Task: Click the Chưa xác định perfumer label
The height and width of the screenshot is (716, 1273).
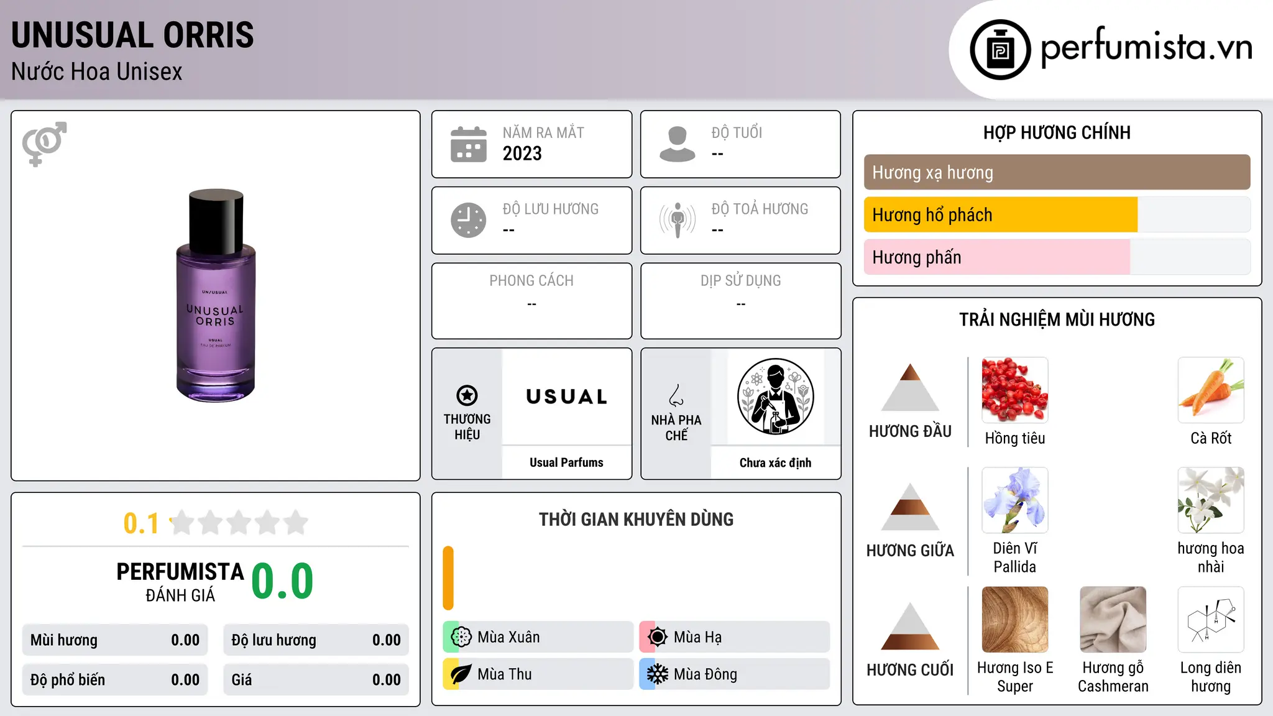Action: click(775, 462)
